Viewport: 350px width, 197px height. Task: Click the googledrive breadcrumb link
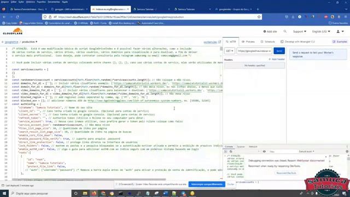(x=11, y=42)
